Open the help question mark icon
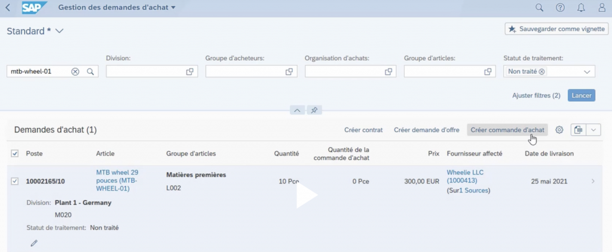This screenshot has height=252, width=612. [560, 8]
